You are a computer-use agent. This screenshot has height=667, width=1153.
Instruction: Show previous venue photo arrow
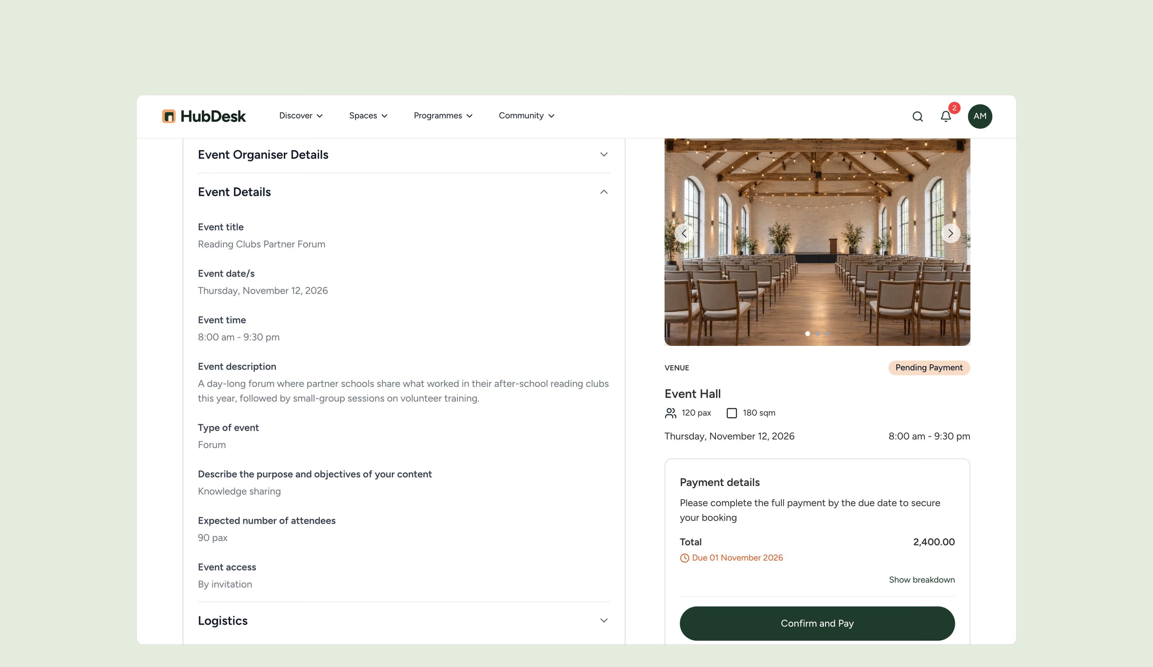(x=683, y=233)
